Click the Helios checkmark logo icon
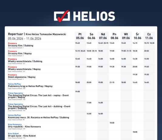162x140 pixels. click(x=62, y=16)
